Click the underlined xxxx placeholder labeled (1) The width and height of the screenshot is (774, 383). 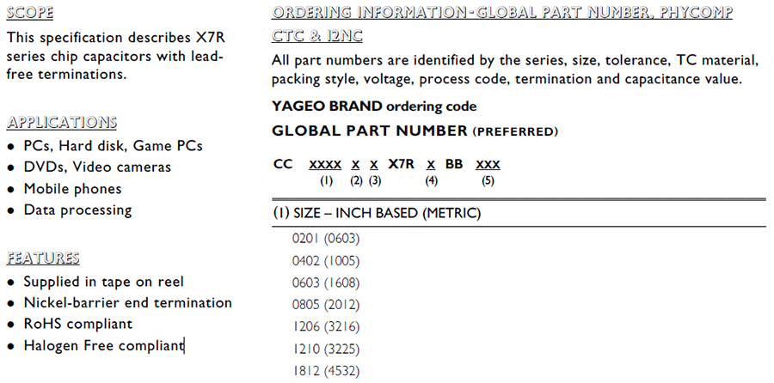(325, 164)
